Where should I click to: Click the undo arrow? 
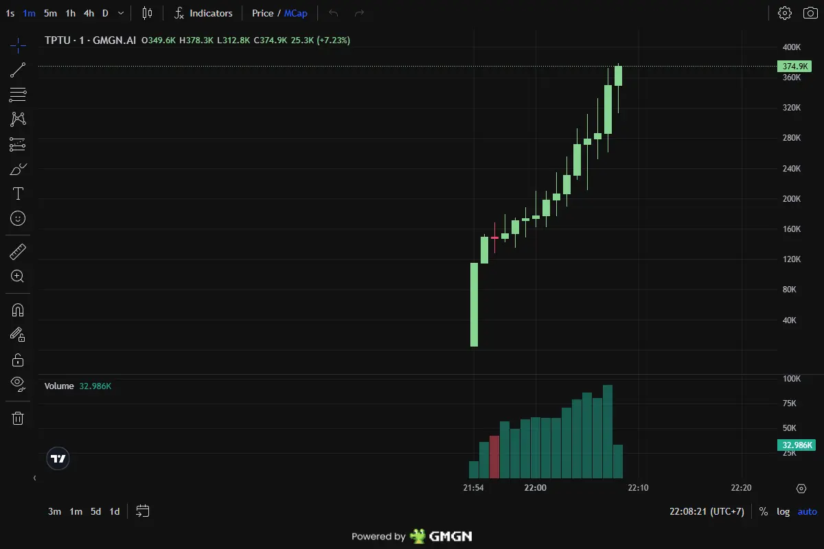(x=334, y=13)
